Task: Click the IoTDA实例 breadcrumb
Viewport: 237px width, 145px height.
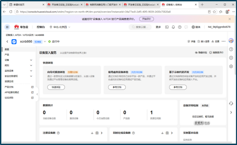Action: (x=28, y=35)
